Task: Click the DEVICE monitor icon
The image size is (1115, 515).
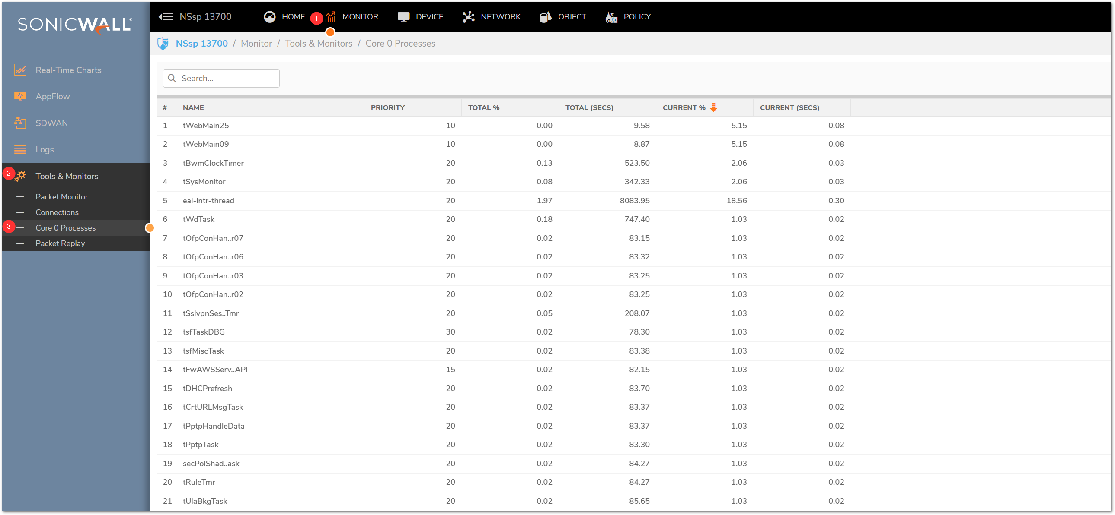Action: point(403,17)
